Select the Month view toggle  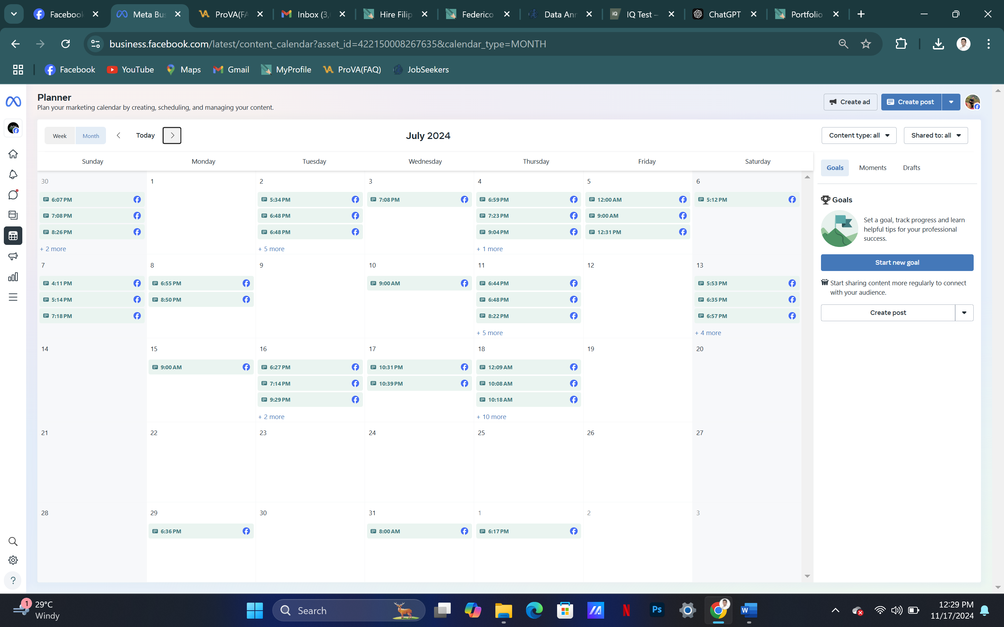point(90,136)
